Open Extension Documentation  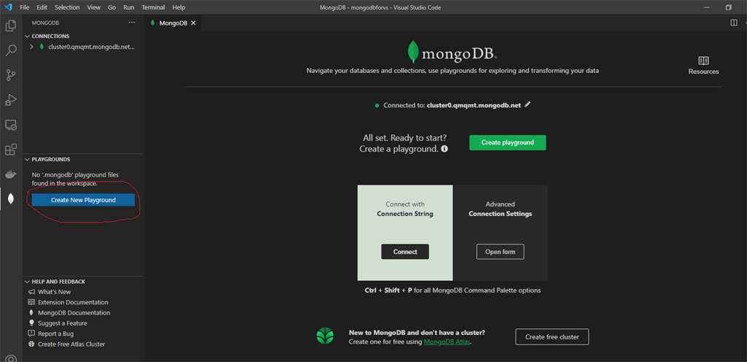pos(73,302)
